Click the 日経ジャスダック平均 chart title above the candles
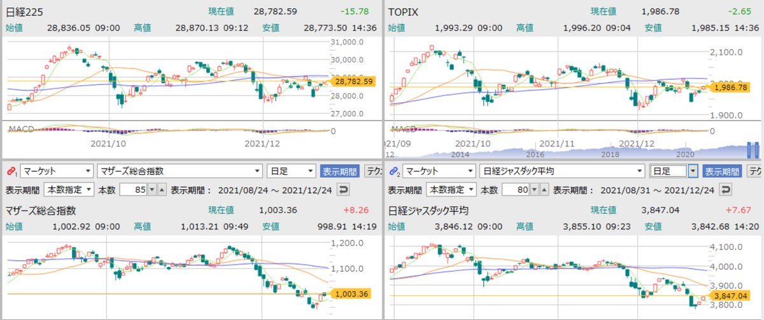The image size is (764, 320). (x=428, y=211)
